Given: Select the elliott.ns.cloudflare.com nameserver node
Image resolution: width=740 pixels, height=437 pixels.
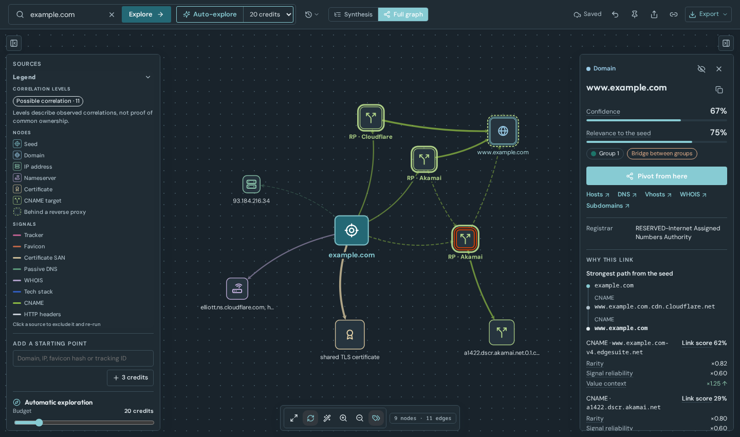Looking at the screenshot, I should click(237, 288).
